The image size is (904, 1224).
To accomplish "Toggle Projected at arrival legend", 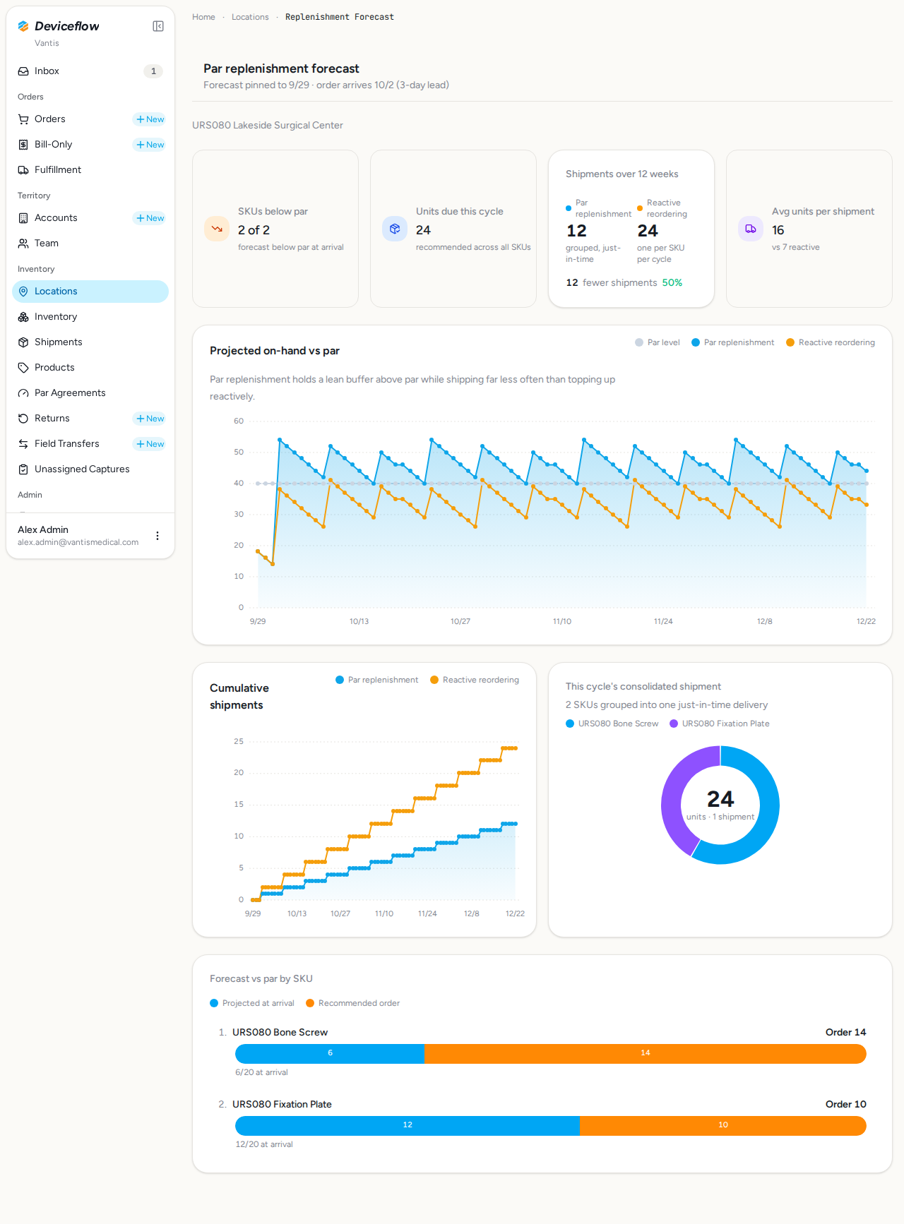I will [252, 1003].
